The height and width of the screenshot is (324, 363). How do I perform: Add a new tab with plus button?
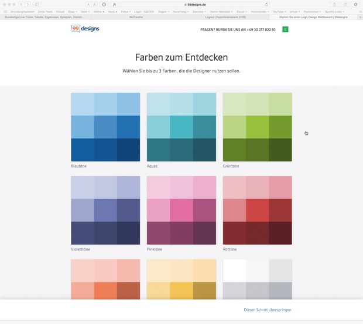[360, 17]
